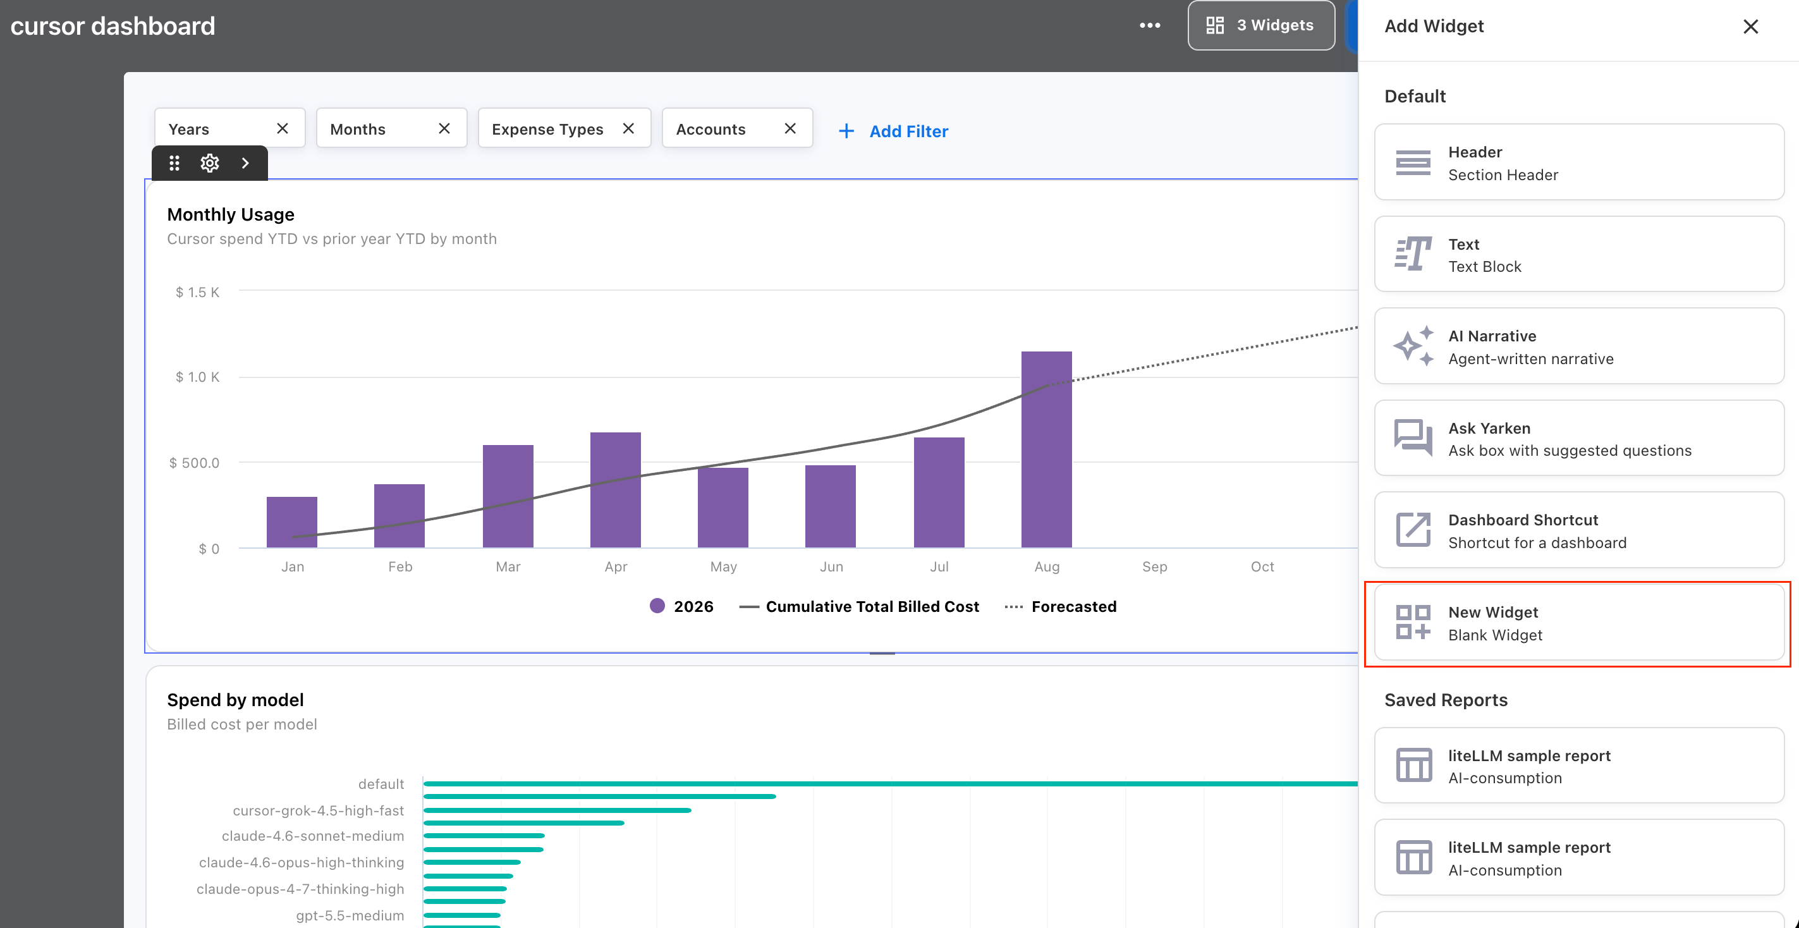Click the January bar in Monthly Usage

[292, 522]
